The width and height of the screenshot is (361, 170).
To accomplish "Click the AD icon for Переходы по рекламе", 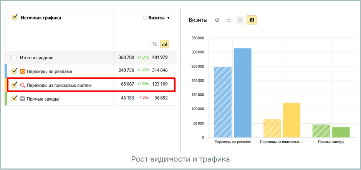I will coord(22,71).
